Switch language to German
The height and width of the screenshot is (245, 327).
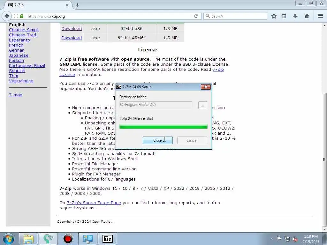pyautogui.click(x=17, y=50)
